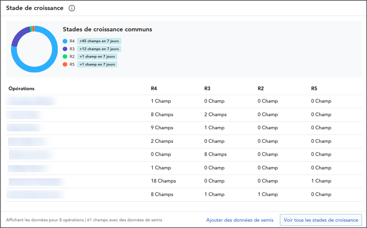Open the info icon beside Stade de croissance
Screen dimensions: 367x228
[x=71, y=8]
